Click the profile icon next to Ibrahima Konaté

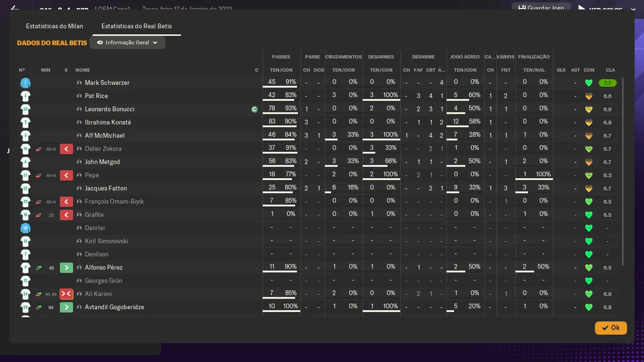coord(79,123)
